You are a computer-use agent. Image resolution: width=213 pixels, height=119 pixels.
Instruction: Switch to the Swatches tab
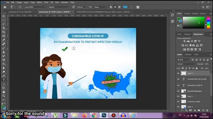click(187, 14)
